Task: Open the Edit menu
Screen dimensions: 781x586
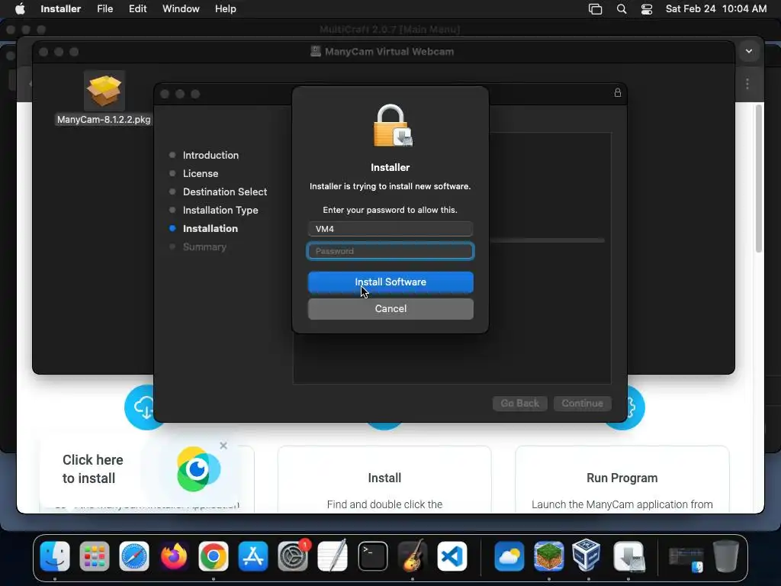Action: coord(137,8)
